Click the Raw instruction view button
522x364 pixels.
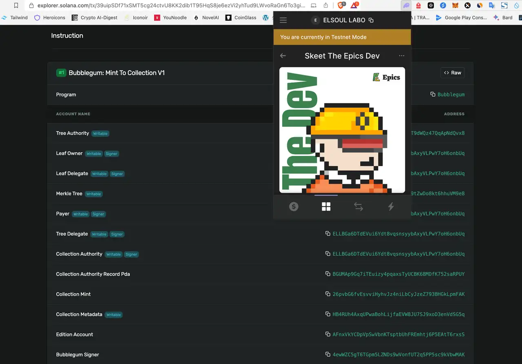pyautogui.click(x=452, y=73)
